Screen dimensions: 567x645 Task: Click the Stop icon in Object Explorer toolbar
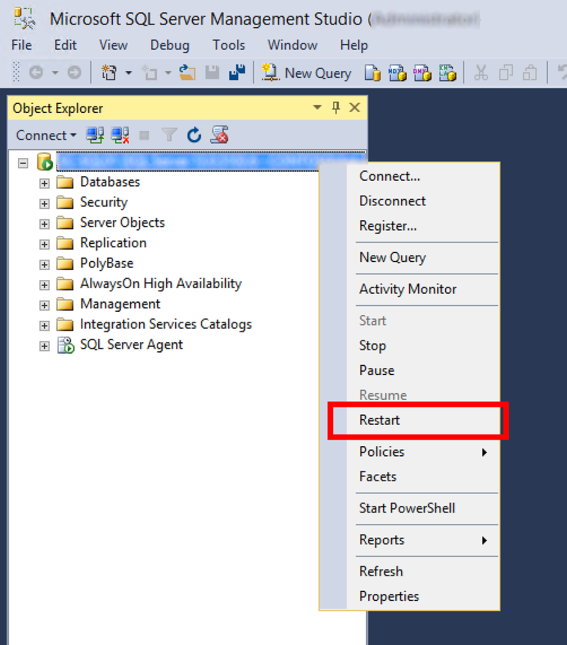pos(145,136)
